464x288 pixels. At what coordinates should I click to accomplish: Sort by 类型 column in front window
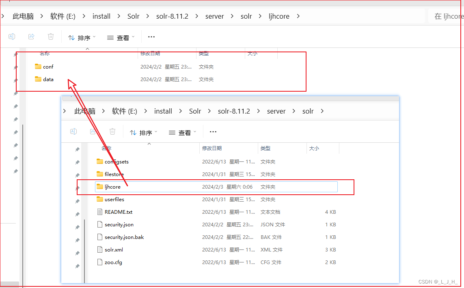(x=265, y=148)
